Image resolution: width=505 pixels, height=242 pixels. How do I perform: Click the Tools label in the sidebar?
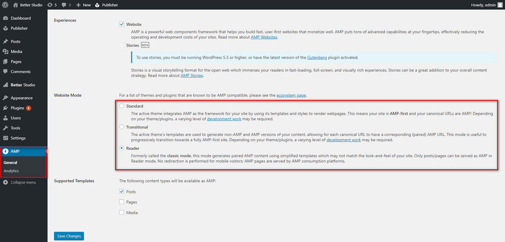[x=16, y=128]
